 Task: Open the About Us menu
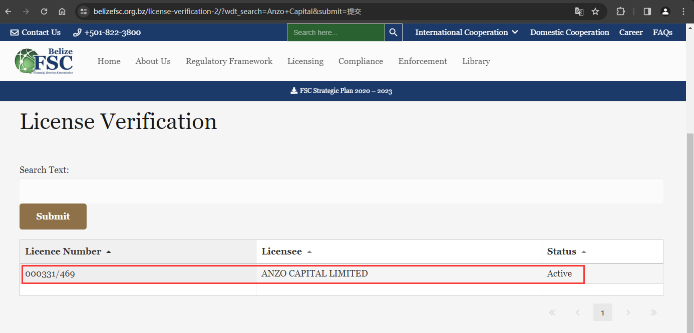(153, 61)
